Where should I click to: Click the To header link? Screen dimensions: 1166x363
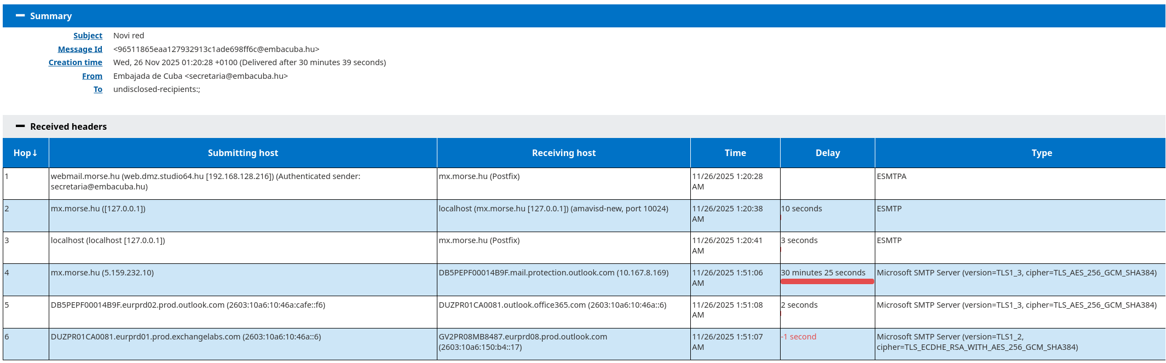tap(98, 89)
